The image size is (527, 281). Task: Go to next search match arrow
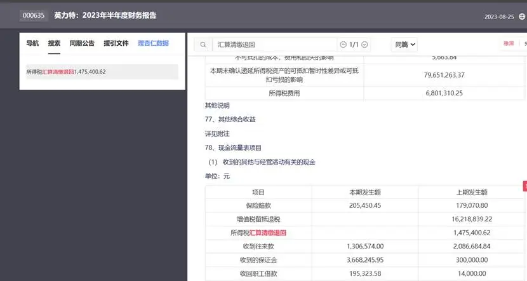coord(364,45)
